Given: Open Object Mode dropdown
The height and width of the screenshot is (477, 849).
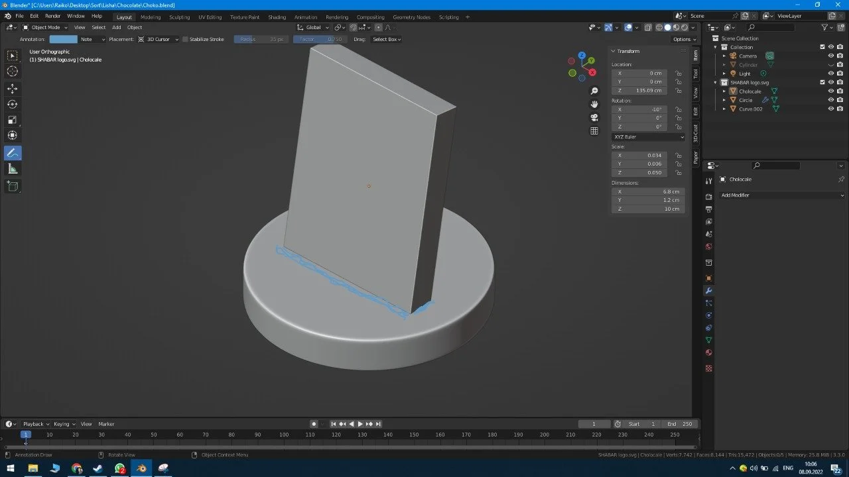Looking at the screenshot, I should 44,27.
